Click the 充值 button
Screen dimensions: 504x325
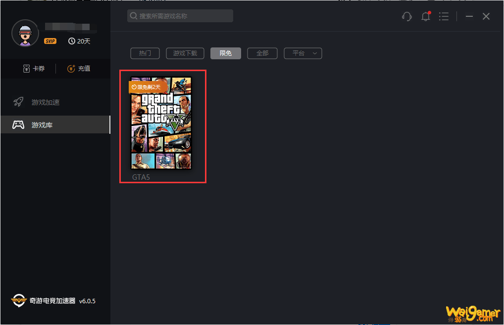point(79,69)
